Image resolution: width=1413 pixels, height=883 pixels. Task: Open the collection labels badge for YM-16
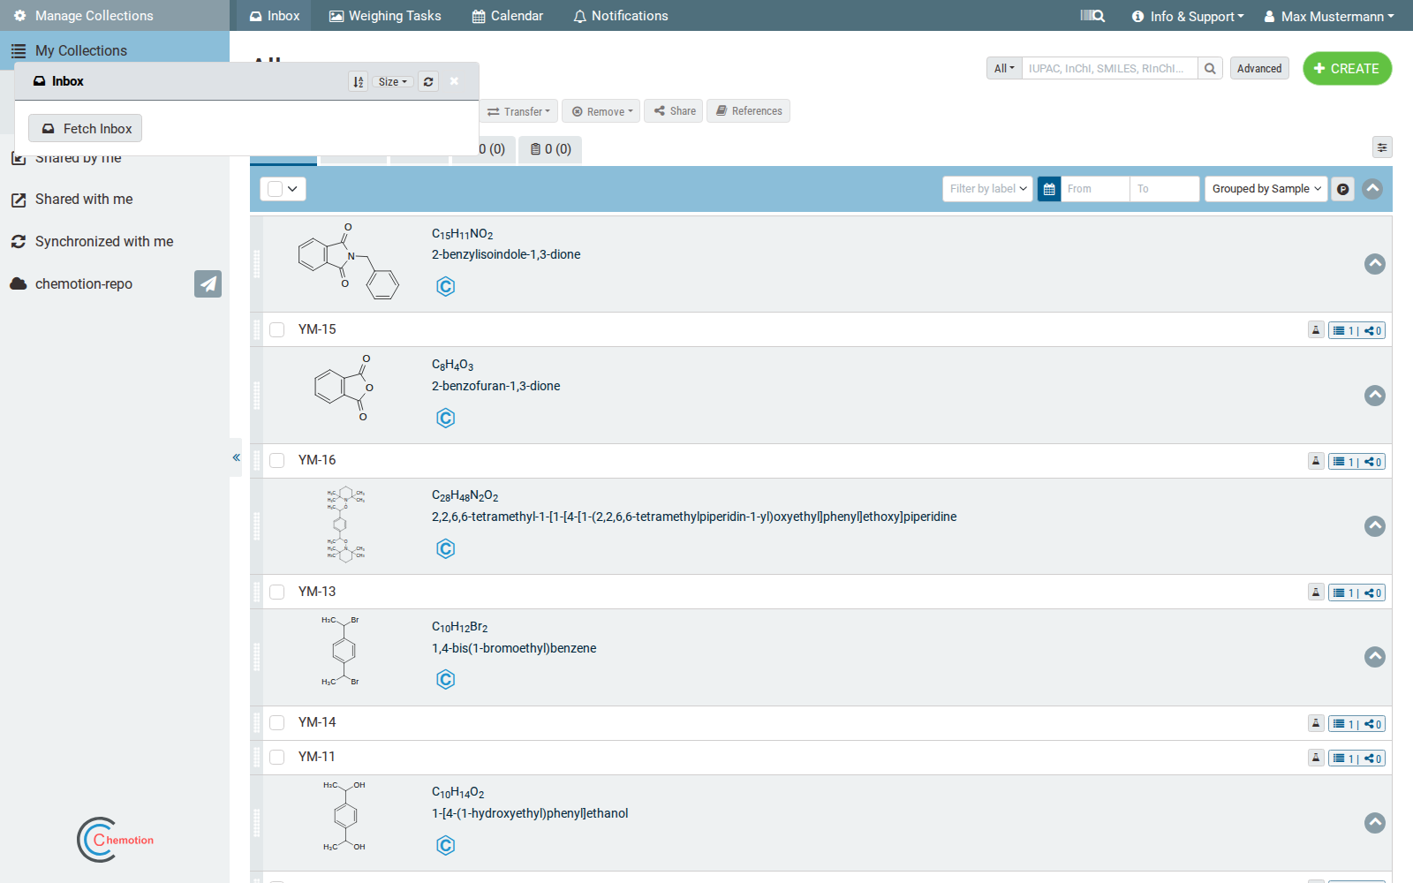click(x=1356, y=461)
